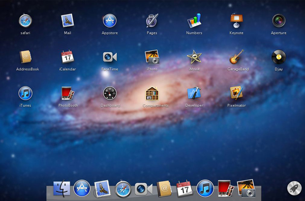Open the Launchpad rocket icon

tap(294, 188)
